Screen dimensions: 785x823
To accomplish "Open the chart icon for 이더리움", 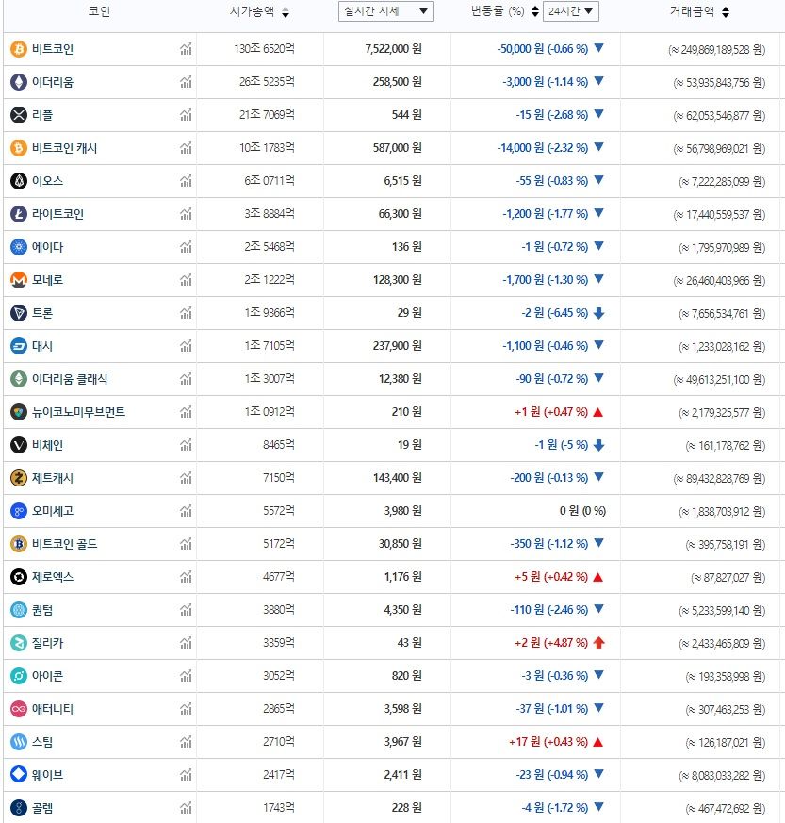I will (186, 82).
